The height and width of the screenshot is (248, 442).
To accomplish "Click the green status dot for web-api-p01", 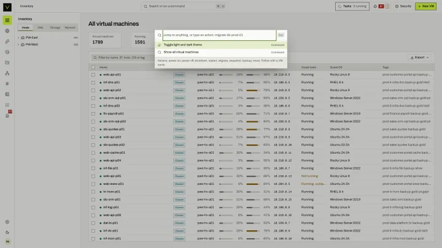I will [101, 75].
